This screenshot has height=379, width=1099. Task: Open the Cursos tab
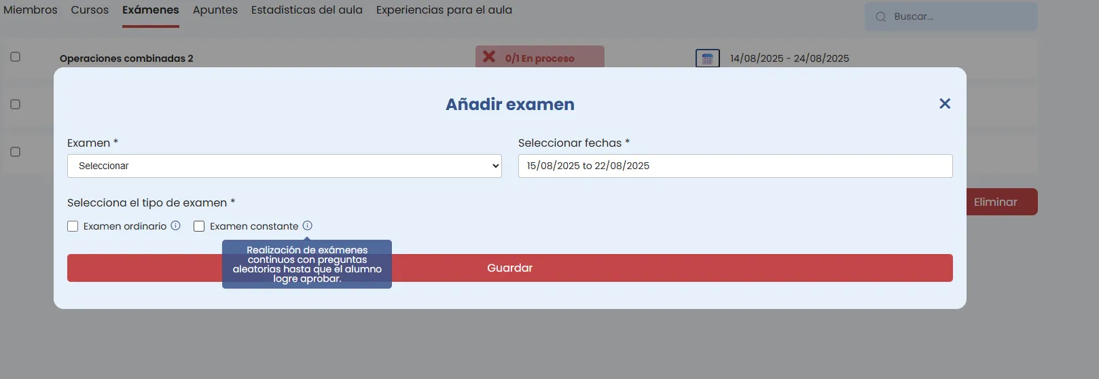[x=90, y=10]
